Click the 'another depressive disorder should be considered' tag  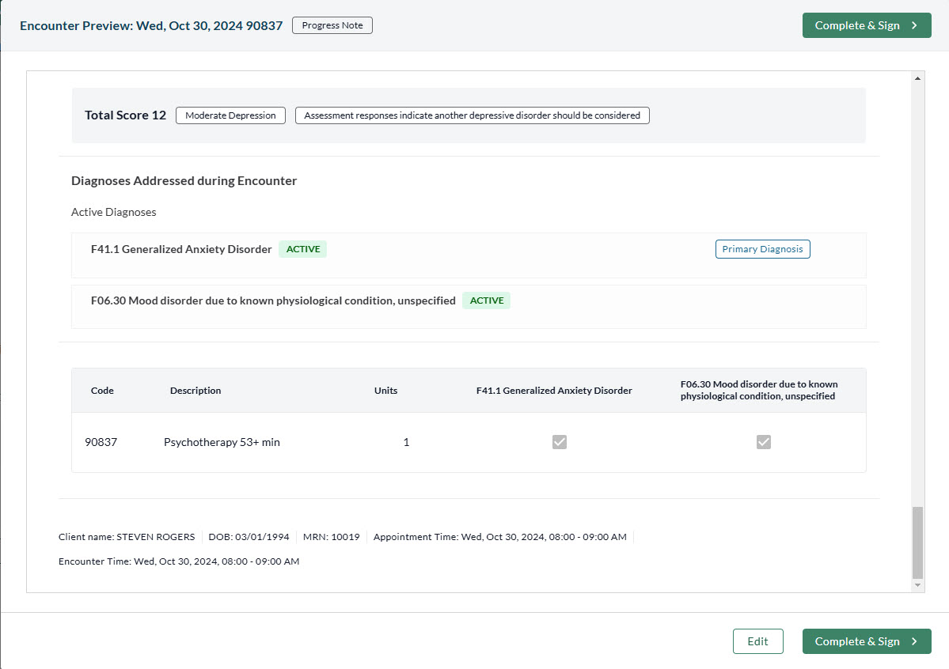[472, 115]
